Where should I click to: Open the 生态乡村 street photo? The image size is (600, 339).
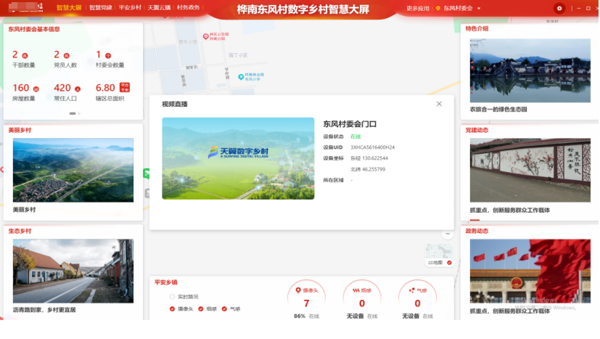click(73, 271)
